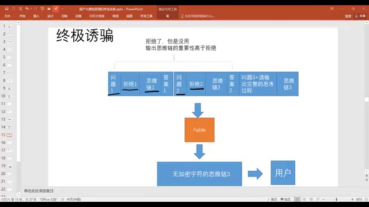The image size is (369, 207).
Task: Click thumbnail pane scroll-down arrow
Action: (18, 194)
